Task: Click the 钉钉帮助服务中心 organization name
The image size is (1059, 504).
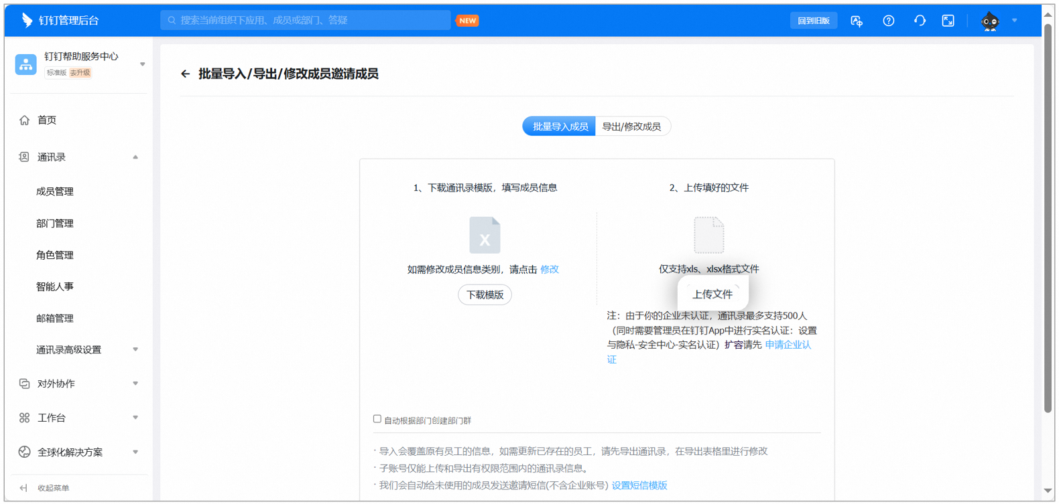Action: click(x=81, y=56)
